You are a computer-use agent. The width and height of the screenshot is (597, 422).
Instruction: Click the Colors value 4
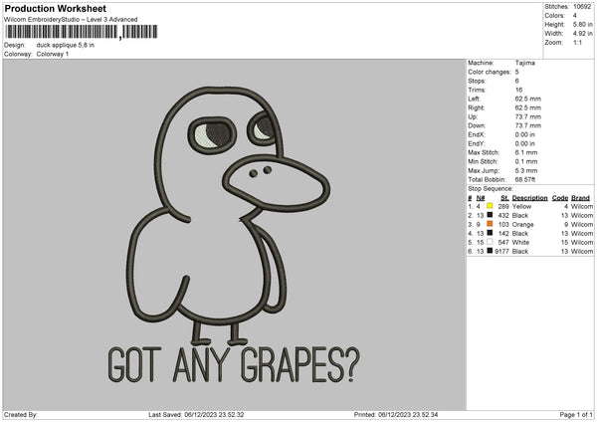point(574,16)
